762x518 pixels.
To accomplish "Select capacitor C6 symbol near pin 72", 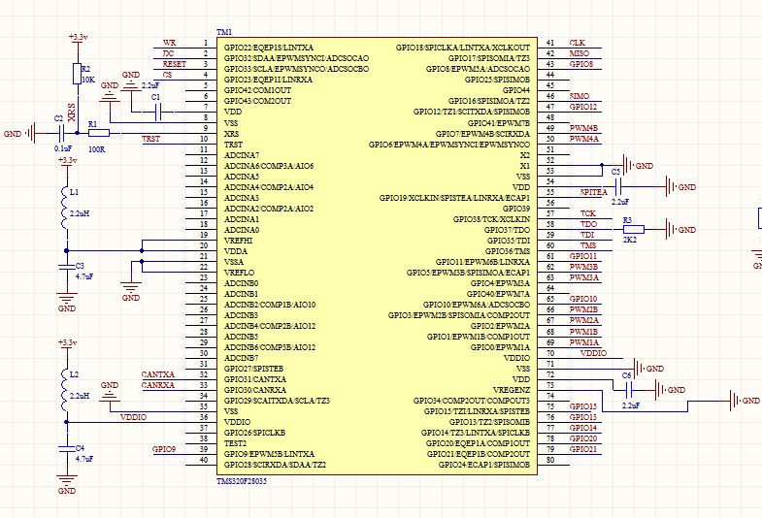I will 629,390.
